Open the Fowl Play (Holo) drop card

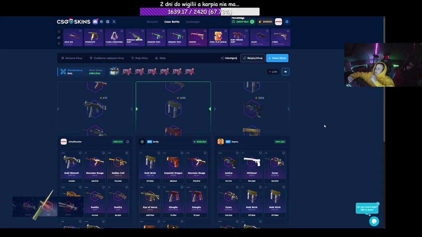pos(218,37)
